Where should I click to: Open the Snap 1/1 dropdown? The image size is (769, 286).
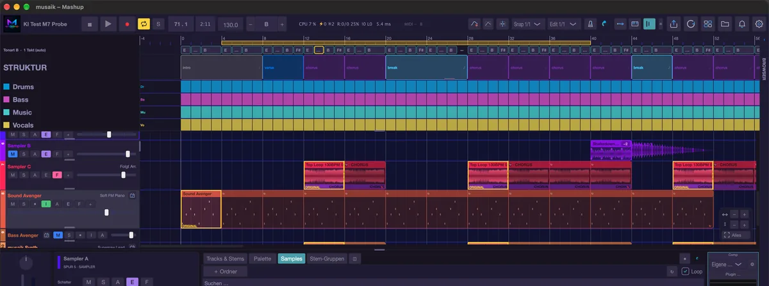[527, 24]
